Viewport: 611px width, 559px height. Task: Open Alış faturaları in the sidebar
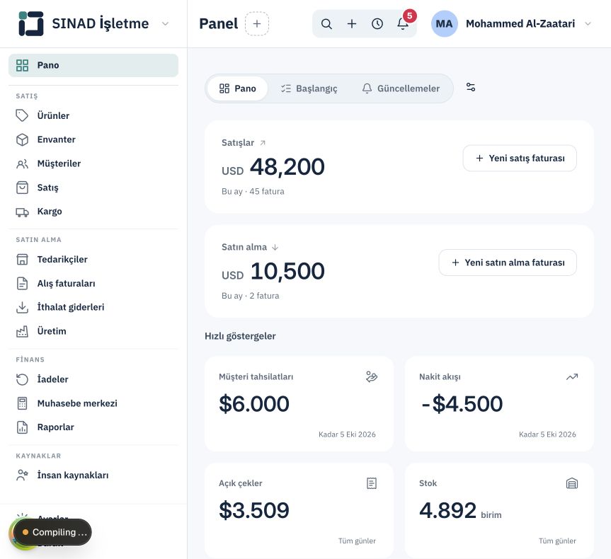pyautogui.click(x=93, y=283)
